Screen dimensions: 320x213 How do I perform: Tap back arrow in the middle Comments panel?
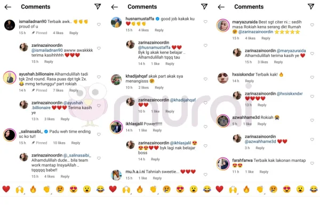[x=115, y=7]
